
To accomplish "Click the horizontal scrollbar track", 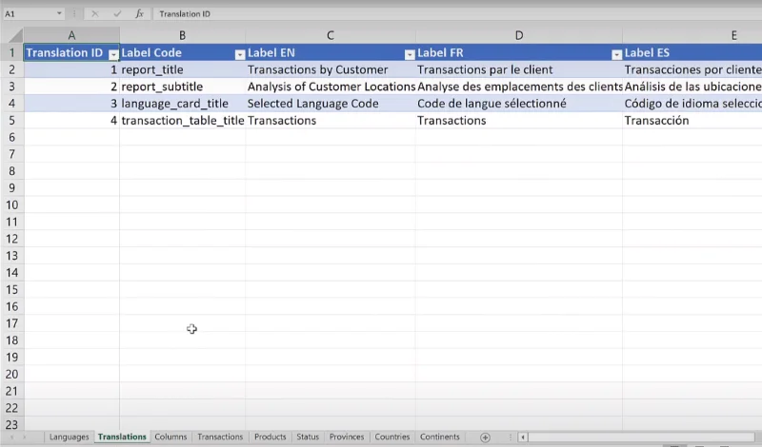I will click(641, 437).
